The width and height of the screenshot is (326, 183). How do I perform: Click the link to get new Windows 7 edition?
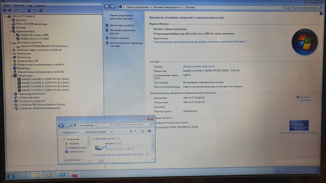click(x=200, y=42)
